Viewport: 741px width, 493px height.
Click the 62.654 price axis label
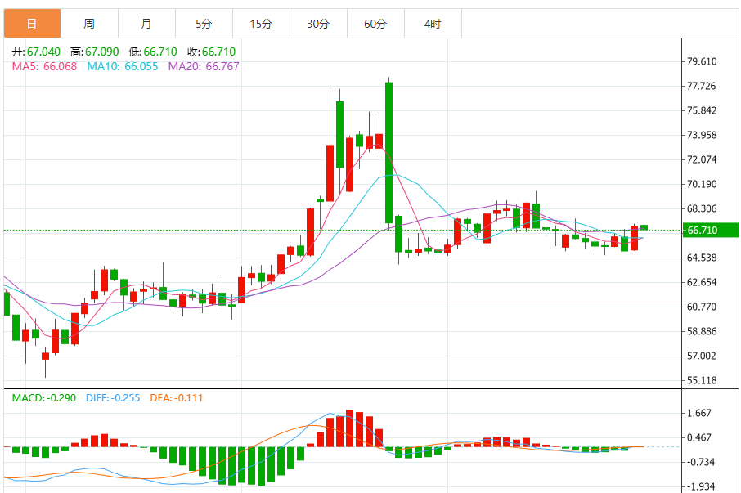(x=702, y=282)
